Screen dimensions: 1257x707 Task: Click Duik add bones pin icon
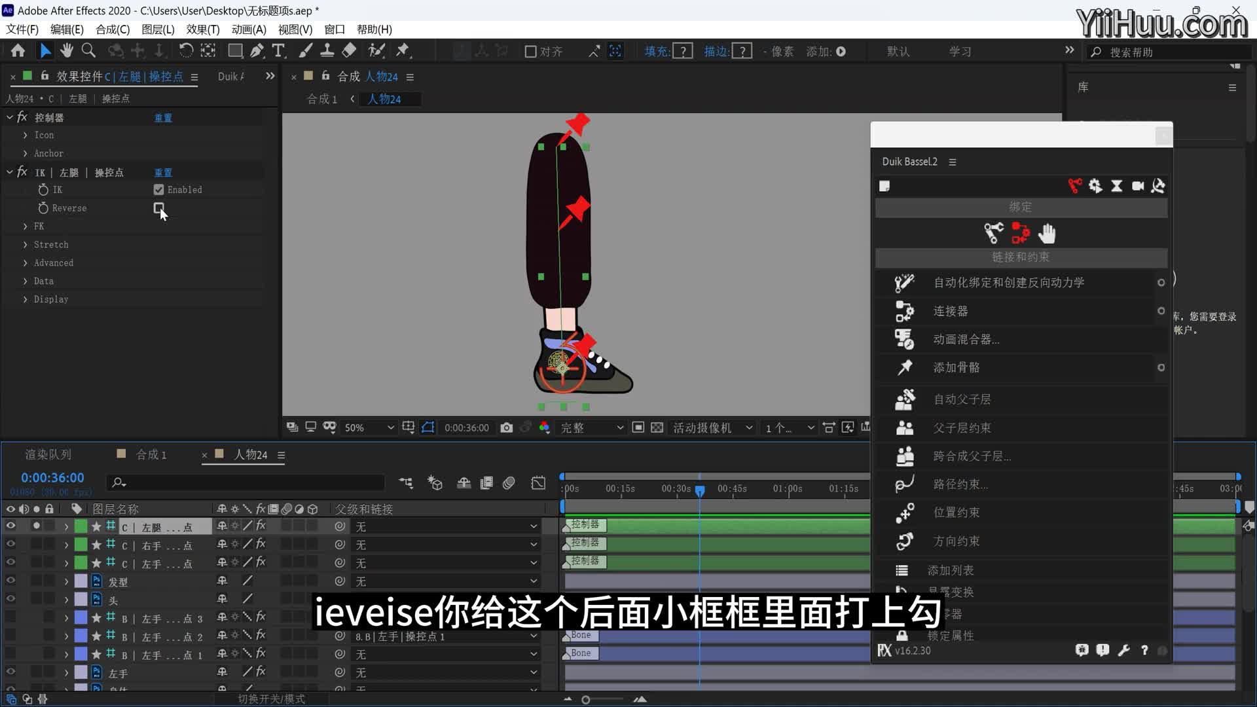[904, 367]
